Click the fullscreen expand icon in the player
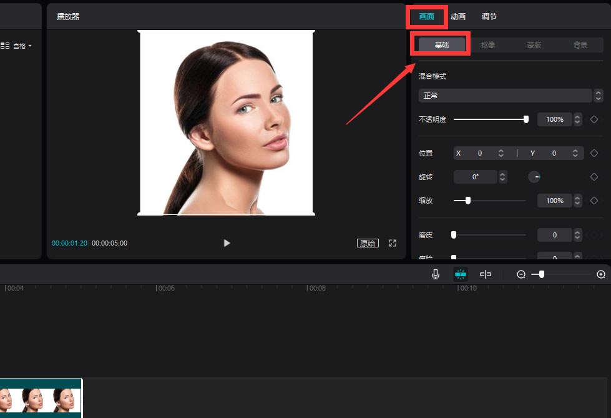 pyautogui.click(x=393, y=243)
